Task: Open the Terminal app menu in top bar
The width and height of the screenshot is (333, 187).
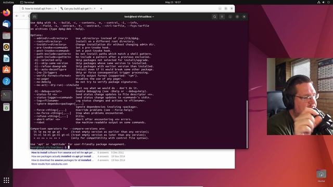Action: (27, 2)
